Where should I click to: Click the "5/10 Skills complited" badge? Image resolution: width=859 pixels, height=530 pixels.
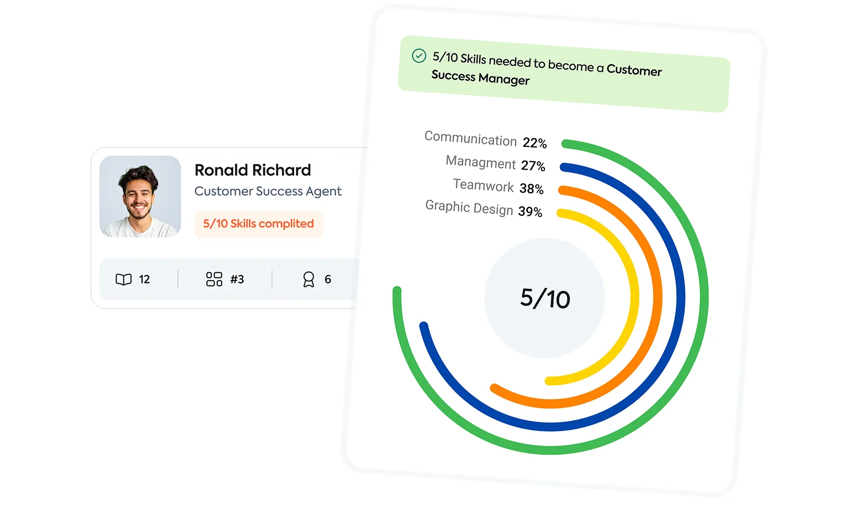tap(258, 224)
